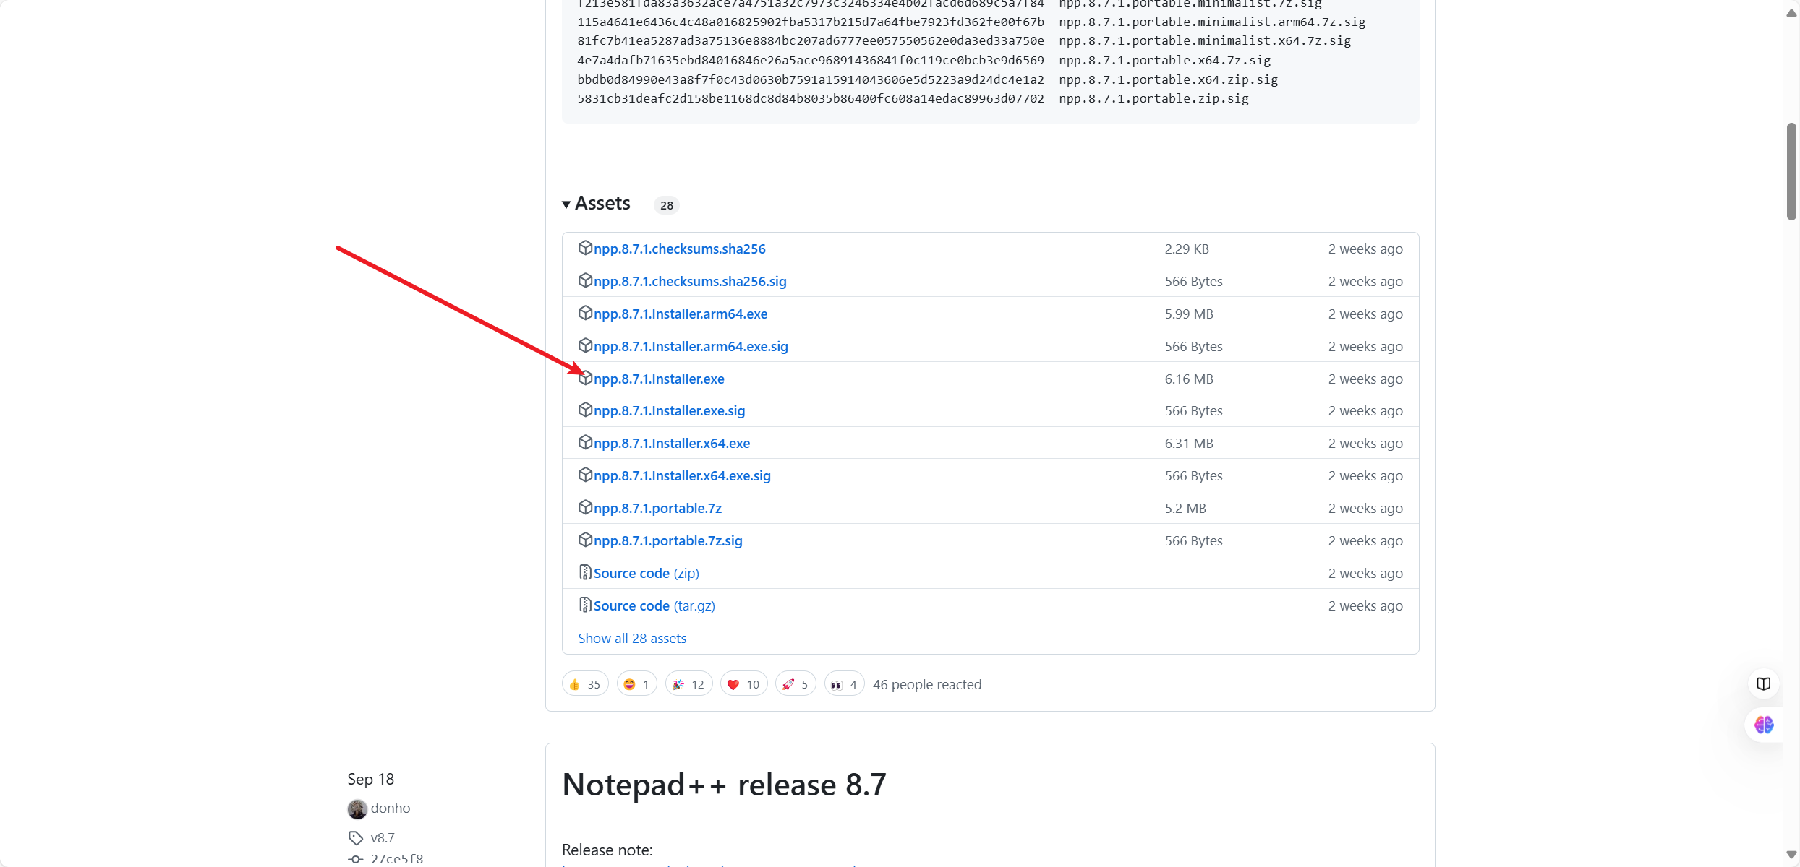This screenshot has height=867, width=1800.
Task: Download npp.8.7.1.portable.7z file
Action: 657,509
